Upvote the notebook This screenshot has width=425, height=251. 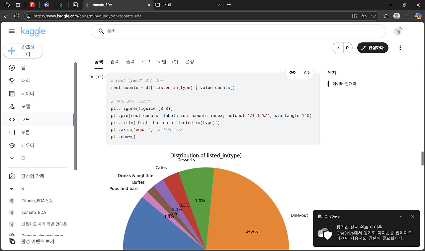click(338, 48)
